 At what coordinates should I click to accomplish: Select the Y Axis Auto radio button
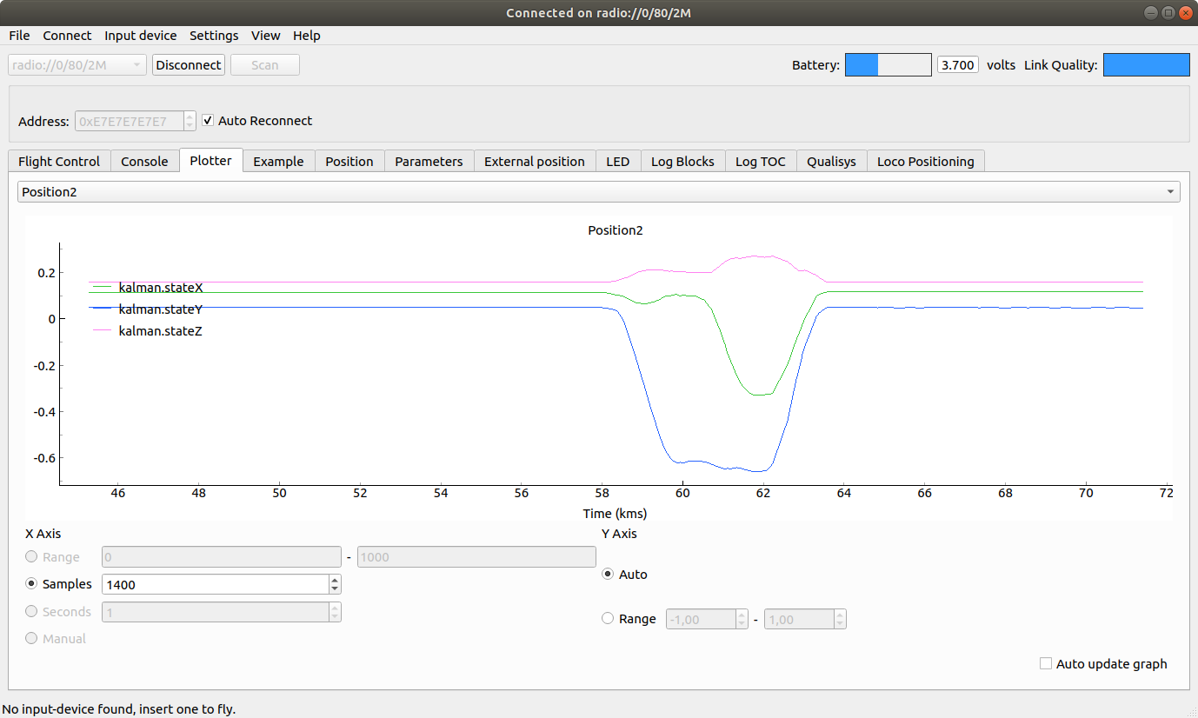608,575
